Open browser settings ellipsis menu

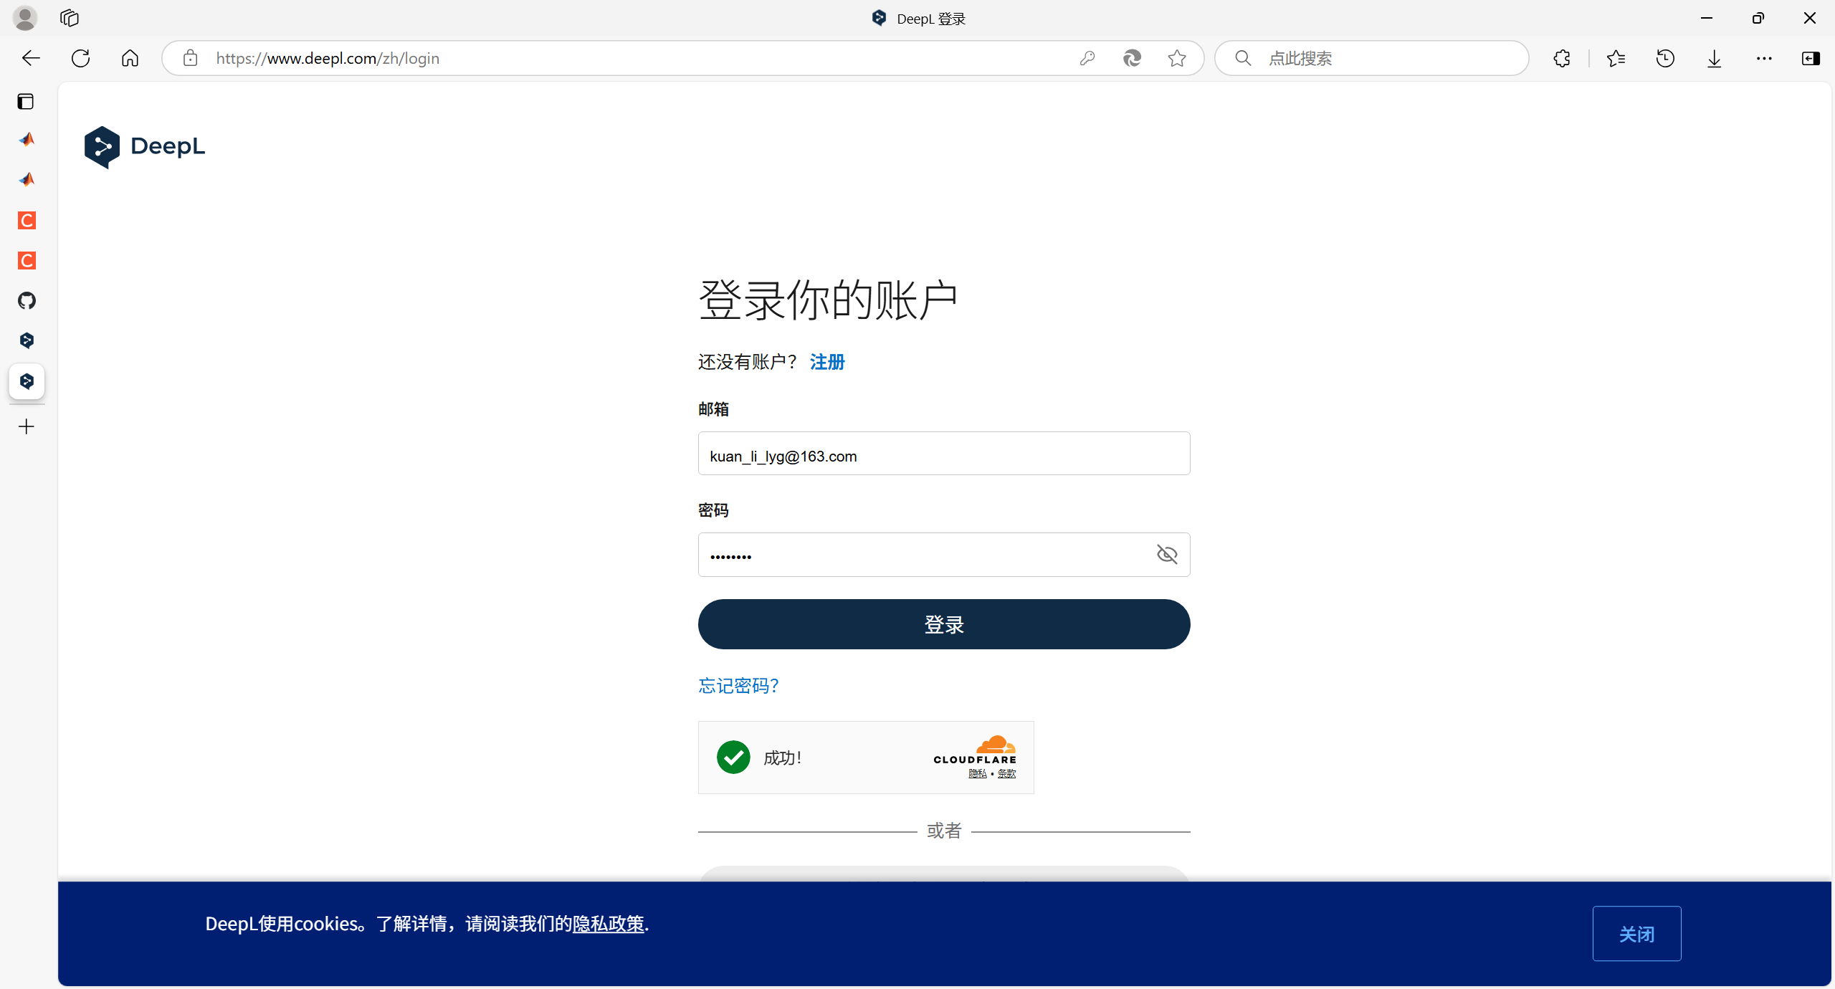click(1763, 58)
